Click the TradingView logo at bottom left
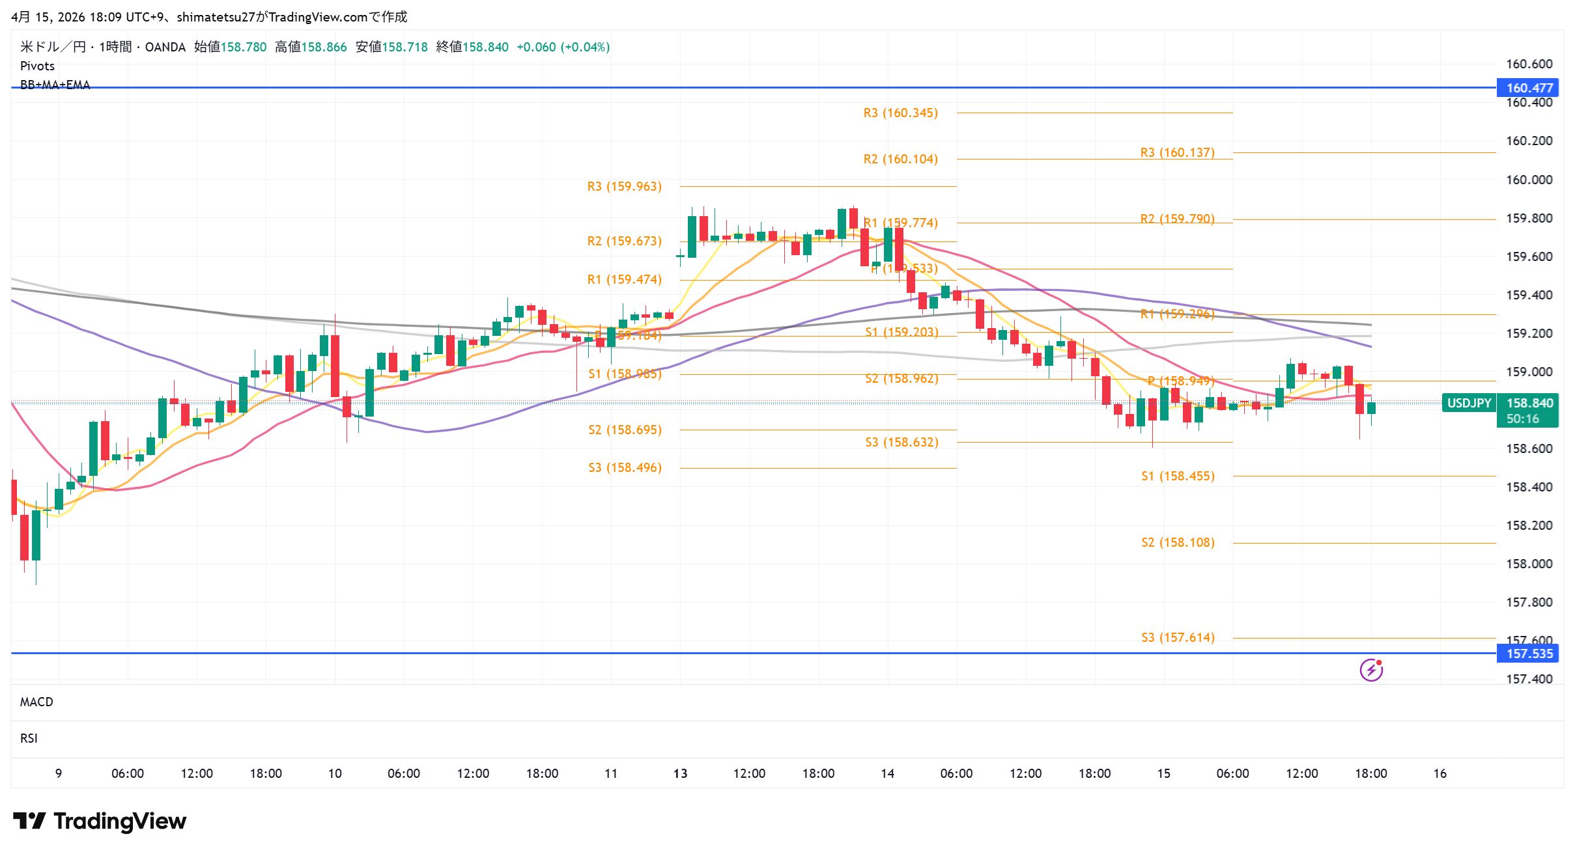This screenshot has height=854, width=1575. coord(100,821)
